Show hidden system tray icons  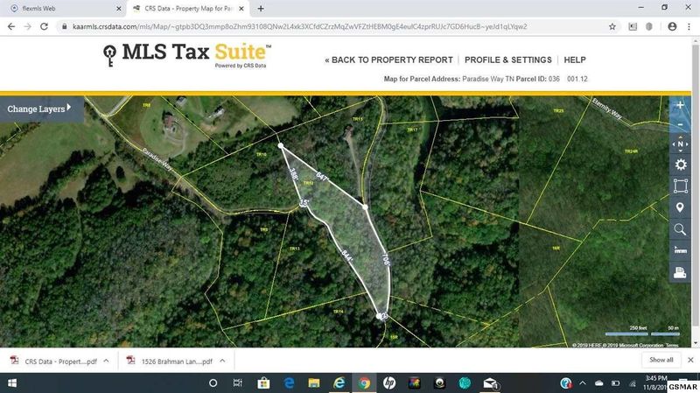pyautogui.click(x=583, y=383)
